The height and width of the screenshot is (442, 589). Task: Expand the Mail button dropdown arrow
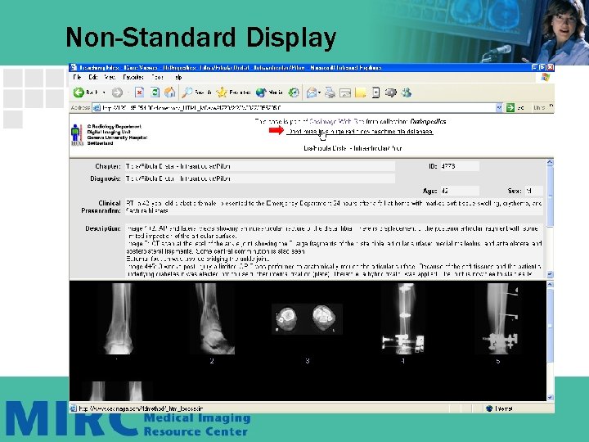tap(319, 92)
